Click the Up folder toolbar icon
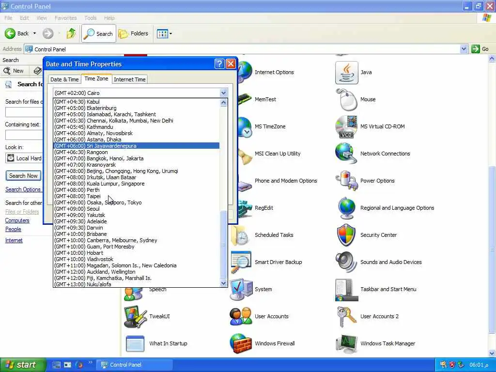This screenshot has height=372, width=496. pyautogui.click(x=71, y=33)
